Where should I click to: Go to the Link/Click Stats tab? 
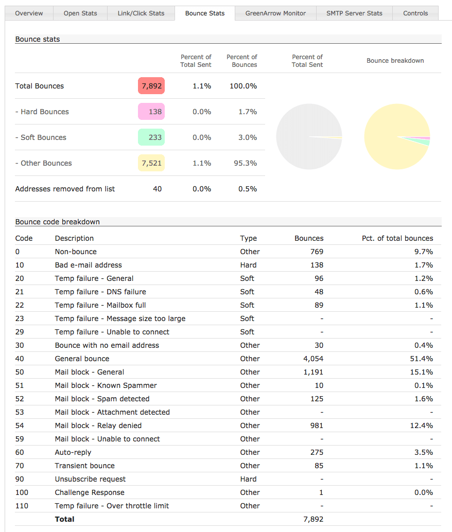point(141,13)
